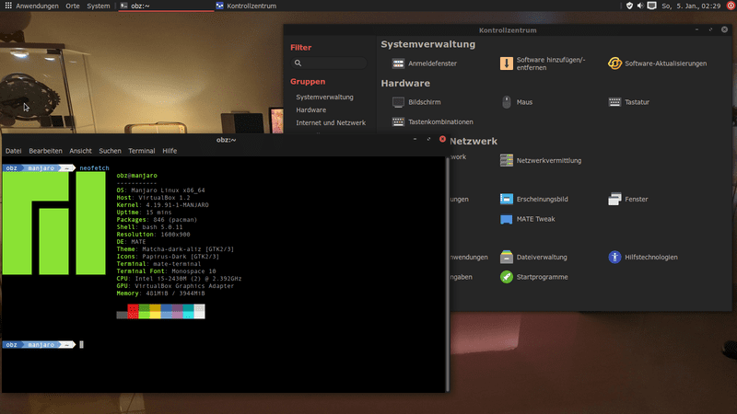Viewport: 737px width, 414px height.
Task: Click the neofetch command text
Action: pos(94,168)
